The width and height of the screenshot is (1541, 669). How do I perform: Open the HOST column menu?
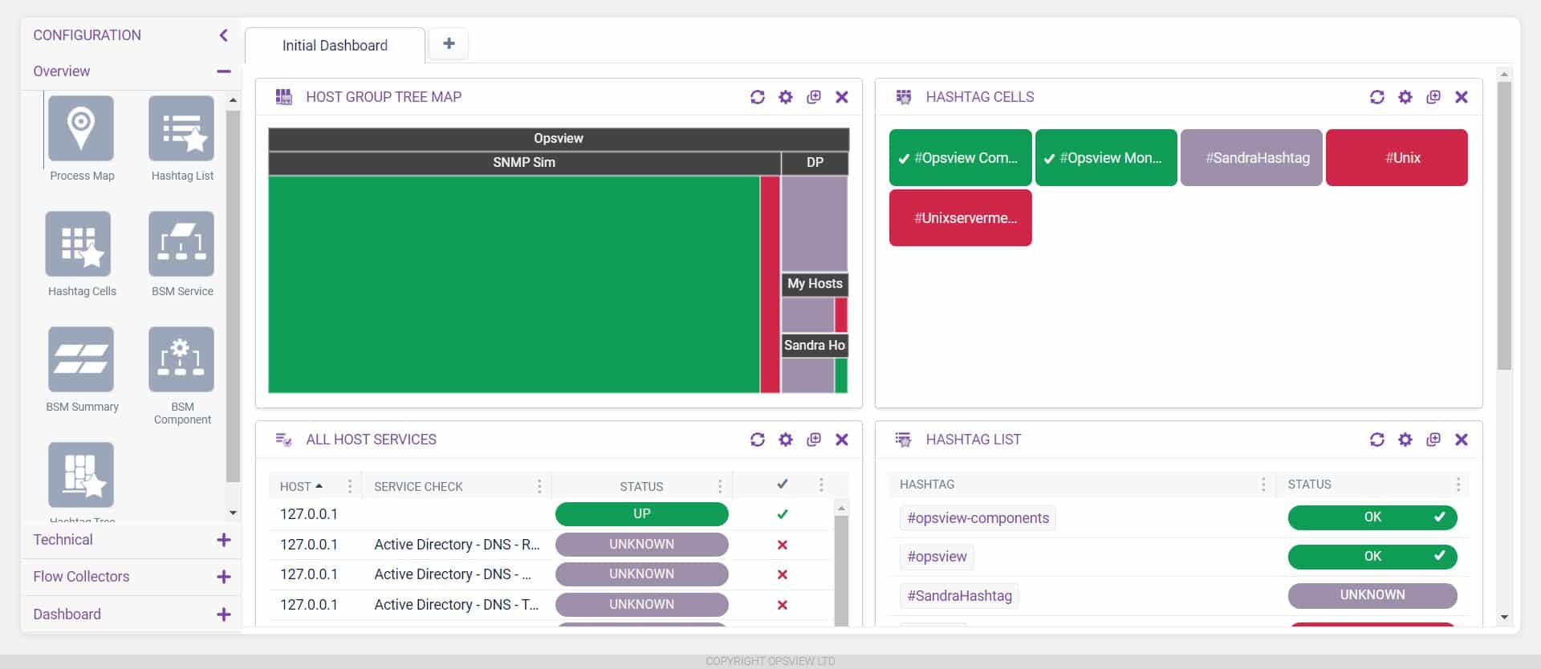[350, 486]
